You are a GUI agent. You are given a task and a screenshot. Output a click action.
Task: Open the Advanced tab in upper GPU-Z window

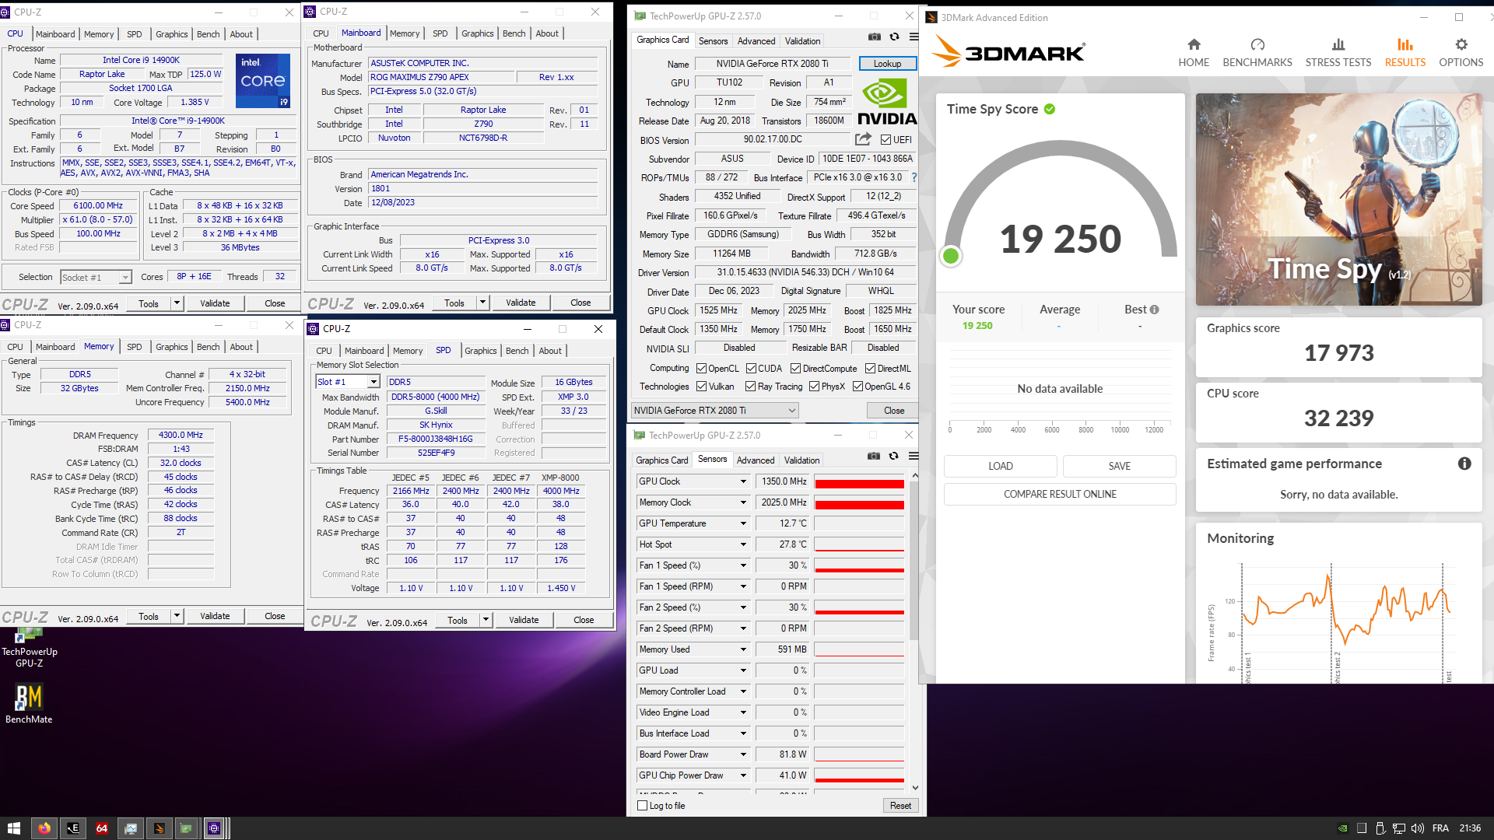pyautogui.click(x=756, y=41)
